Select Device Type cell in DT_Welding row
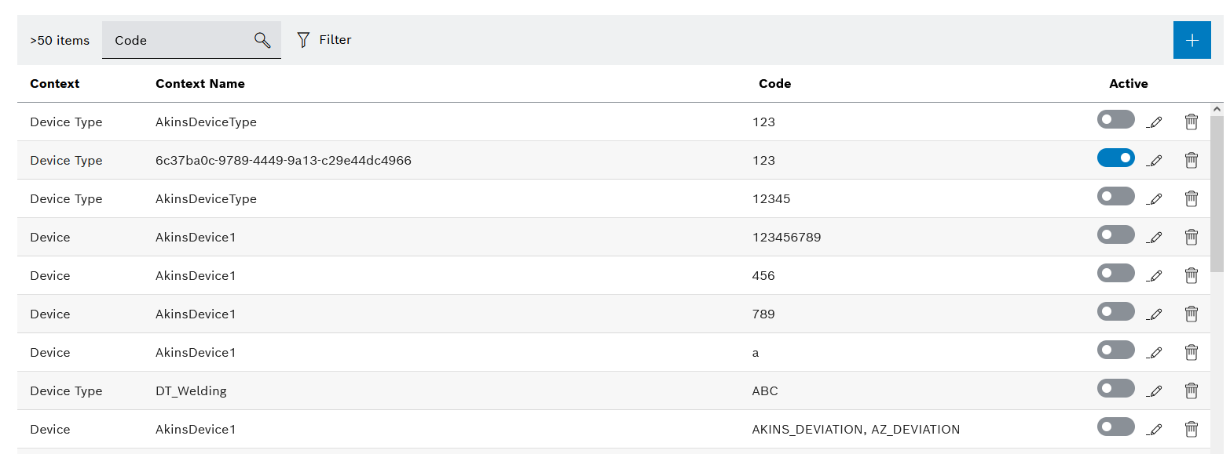 click(x=66, y=391)
